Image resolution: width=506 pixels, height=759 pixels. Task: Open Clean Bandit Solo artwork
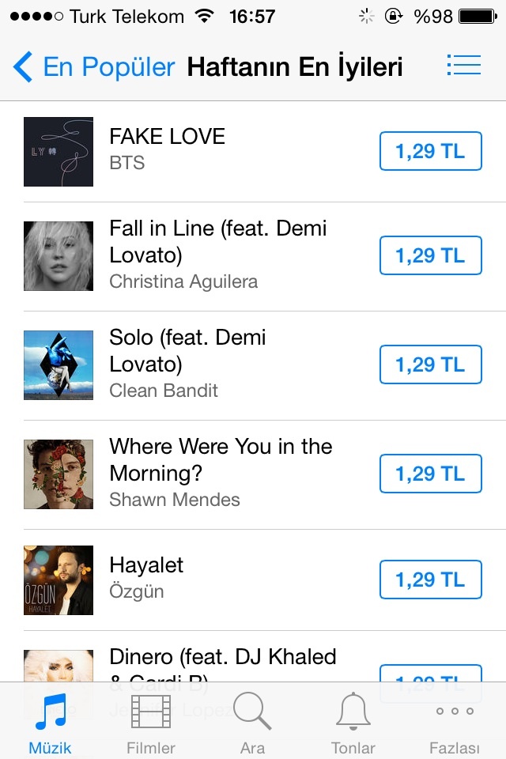pyautogui.click(x=59, y=365)
